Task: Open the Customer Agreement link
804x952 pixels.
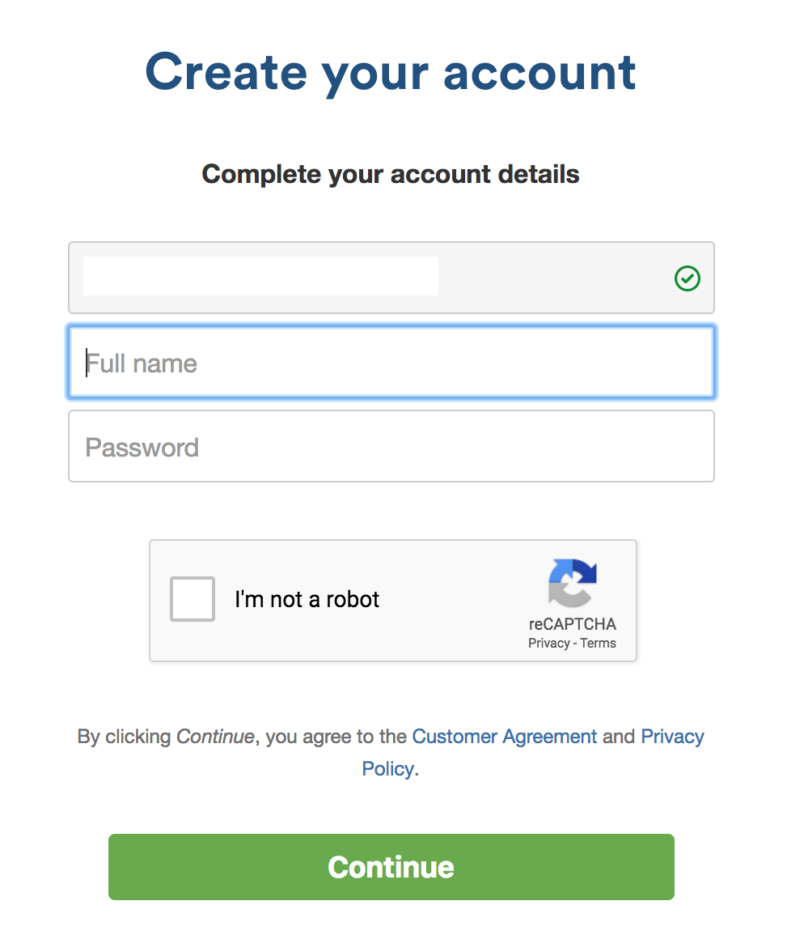Action: (504, 737)
